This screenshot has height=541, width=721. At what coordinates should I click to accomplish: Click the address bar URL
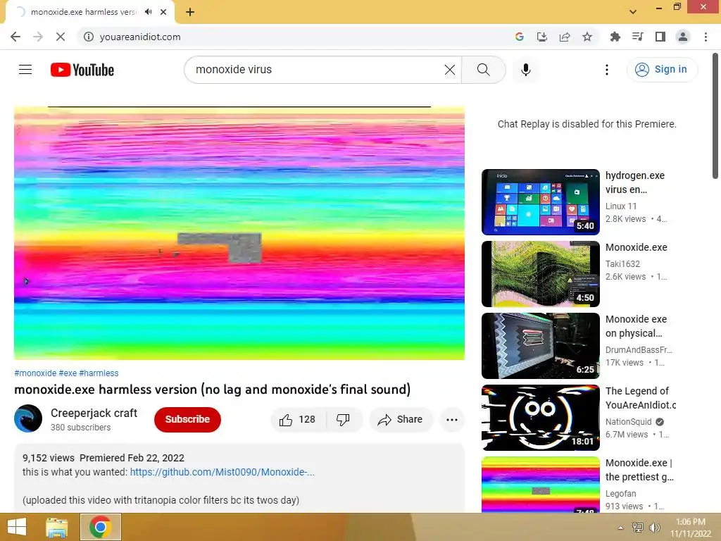point(140,37)
